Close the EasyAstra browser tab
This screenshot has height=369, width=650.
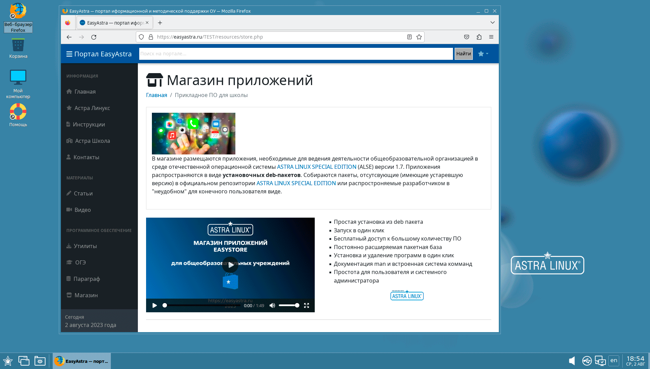tap(147, 23)
